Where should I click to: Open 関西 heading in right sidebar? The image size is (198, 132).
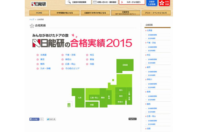coord(148,104)
